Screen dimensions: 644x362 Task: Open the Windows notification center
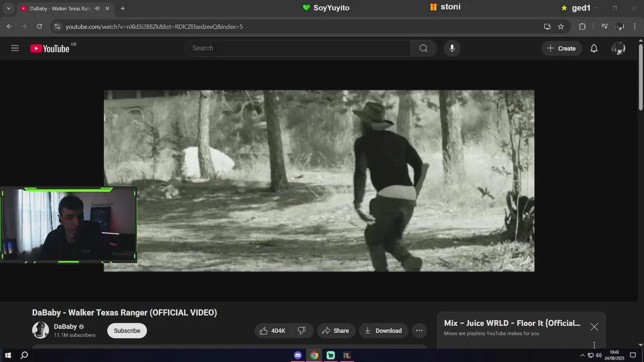pyautogui.click(x=633, y=355)
